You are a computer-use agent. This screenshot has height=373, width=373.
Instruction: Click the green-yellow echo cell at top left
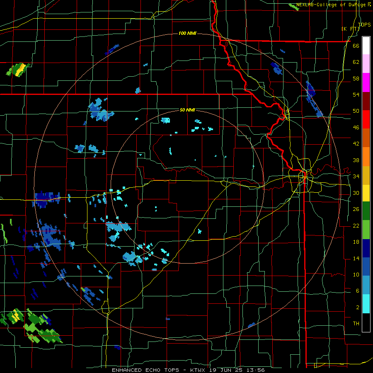[18, 70]
